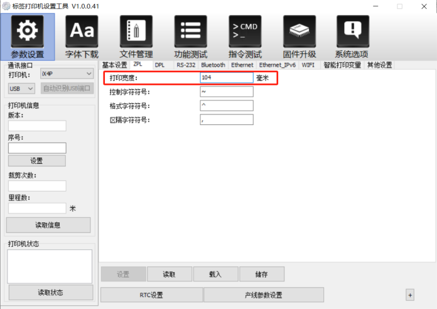The image size is (437, 309).
Task: Click the 打印宽度 label
Action: (x=124, y=78)
